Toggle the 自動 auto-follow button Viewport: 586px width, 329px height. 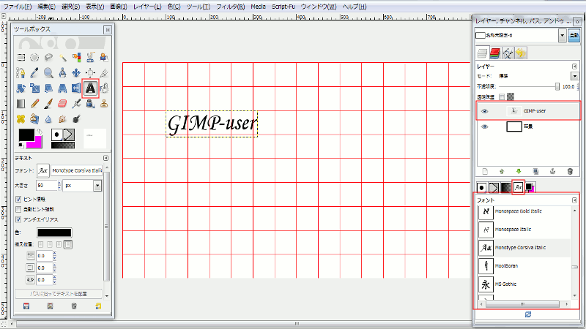click(x=574, y=35)
